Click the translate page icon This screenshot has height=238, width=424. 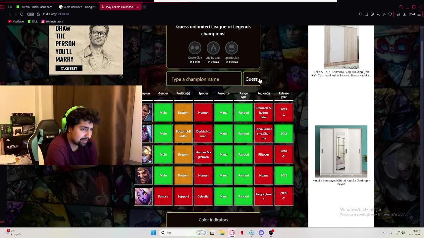pos(378,14)
